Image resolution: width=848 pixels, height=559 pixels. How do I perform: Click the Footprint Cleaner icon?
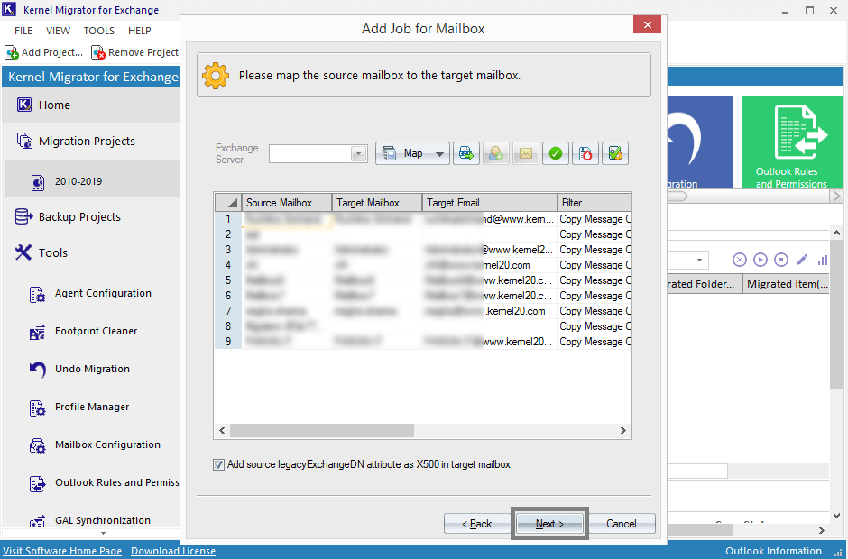click(x=37, y=333)
